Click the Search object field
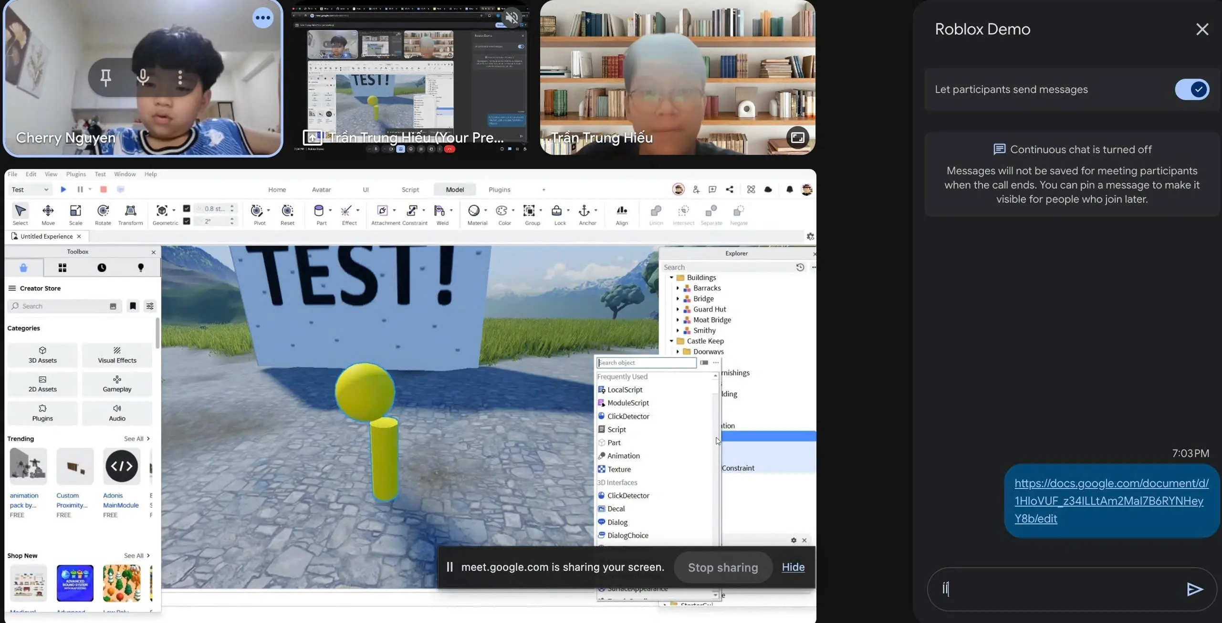Screen dimensions: 1222x623 click(646, 363)
